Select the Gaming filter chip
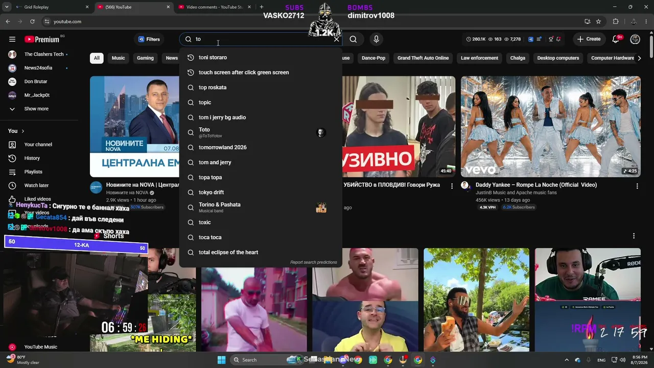Image resolution: width=654 pixels, height=368 pixels. coord(145,58)
